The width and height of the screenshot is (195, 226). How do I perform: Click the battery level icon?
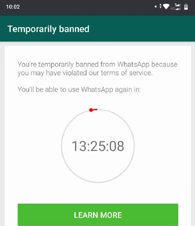(x=186, y=7)
